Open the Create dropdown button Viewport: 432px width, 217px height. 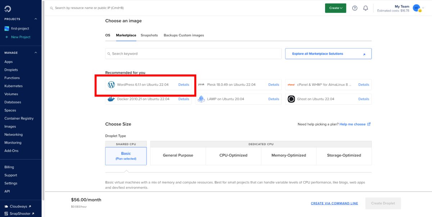click(x=336, y=8)
